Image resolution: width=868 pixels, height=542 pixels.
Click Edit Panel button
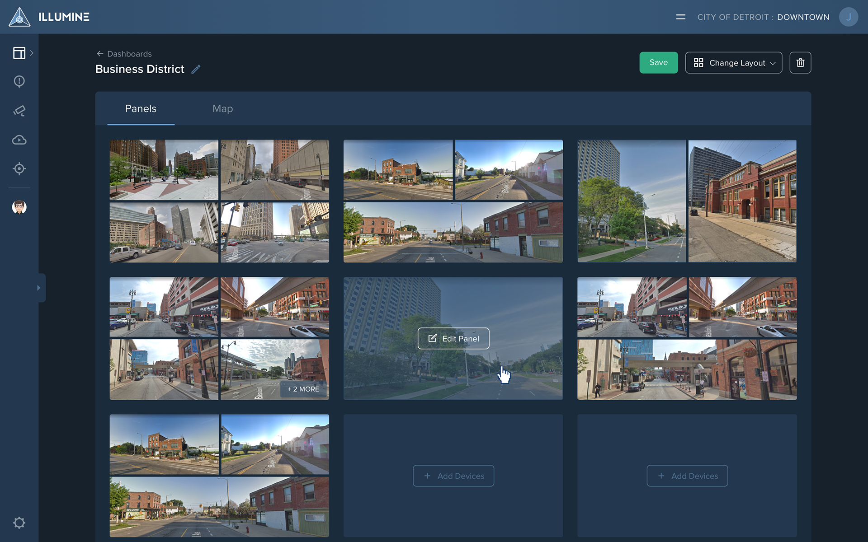tap(453, 338)
